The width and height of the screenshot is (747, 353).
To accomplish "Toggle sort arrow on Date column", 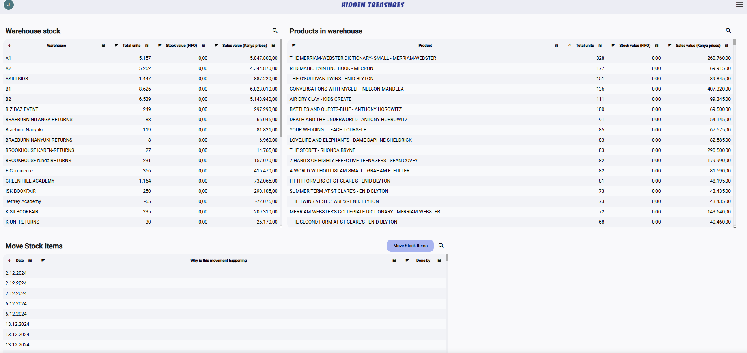I will coord(10,261).
